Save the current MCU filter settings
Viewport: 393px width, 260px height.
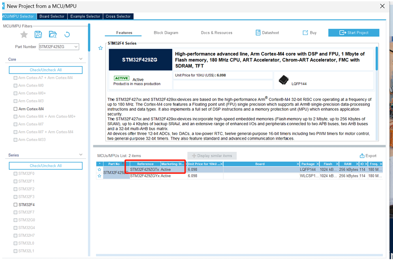tap(38, 35)
